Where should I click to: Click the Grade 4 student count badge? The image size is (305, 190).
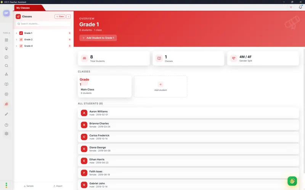(69, 46)
